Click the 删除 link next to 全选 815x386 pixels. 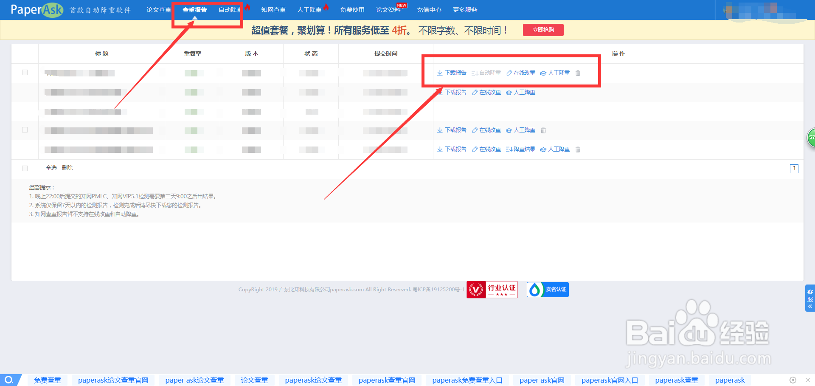[67, 168]
